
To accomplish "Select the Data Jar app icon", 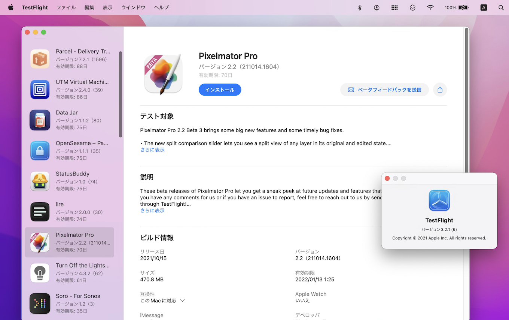I will coord(40,120).
